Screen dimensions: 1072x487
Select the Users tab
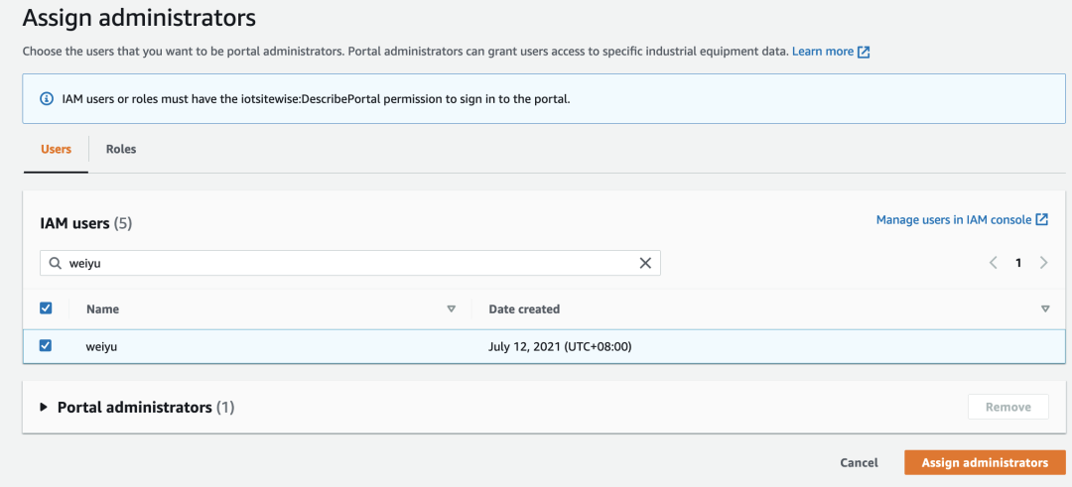[x=56, y=150]
